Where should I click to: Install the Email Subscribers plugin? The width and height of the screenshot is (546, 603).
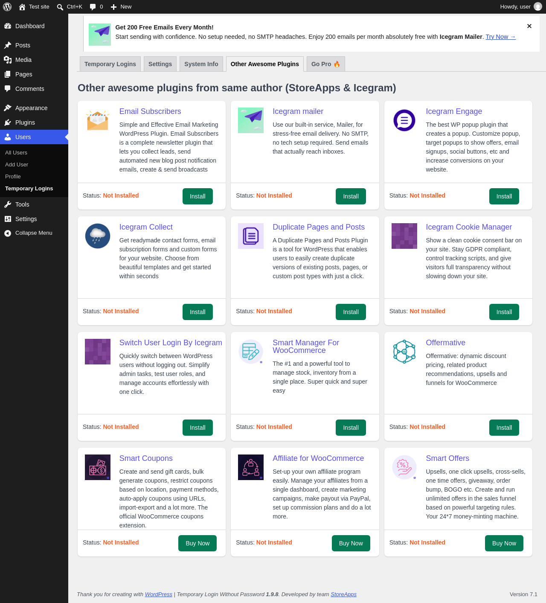pos(197,196)
